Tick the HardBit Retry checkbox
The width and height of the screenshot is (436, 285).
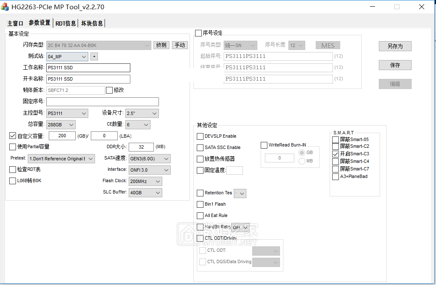pos(200,227)
